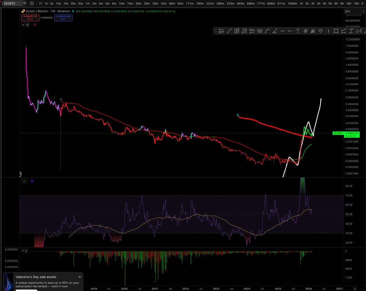This screenshot has width=366, height=291.
Task: Select the horizontal ray tool
Action: click(x=290, y=31)
